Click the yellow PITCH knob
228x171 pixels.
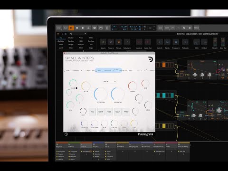pyautogui.click(x=85, y=86)
